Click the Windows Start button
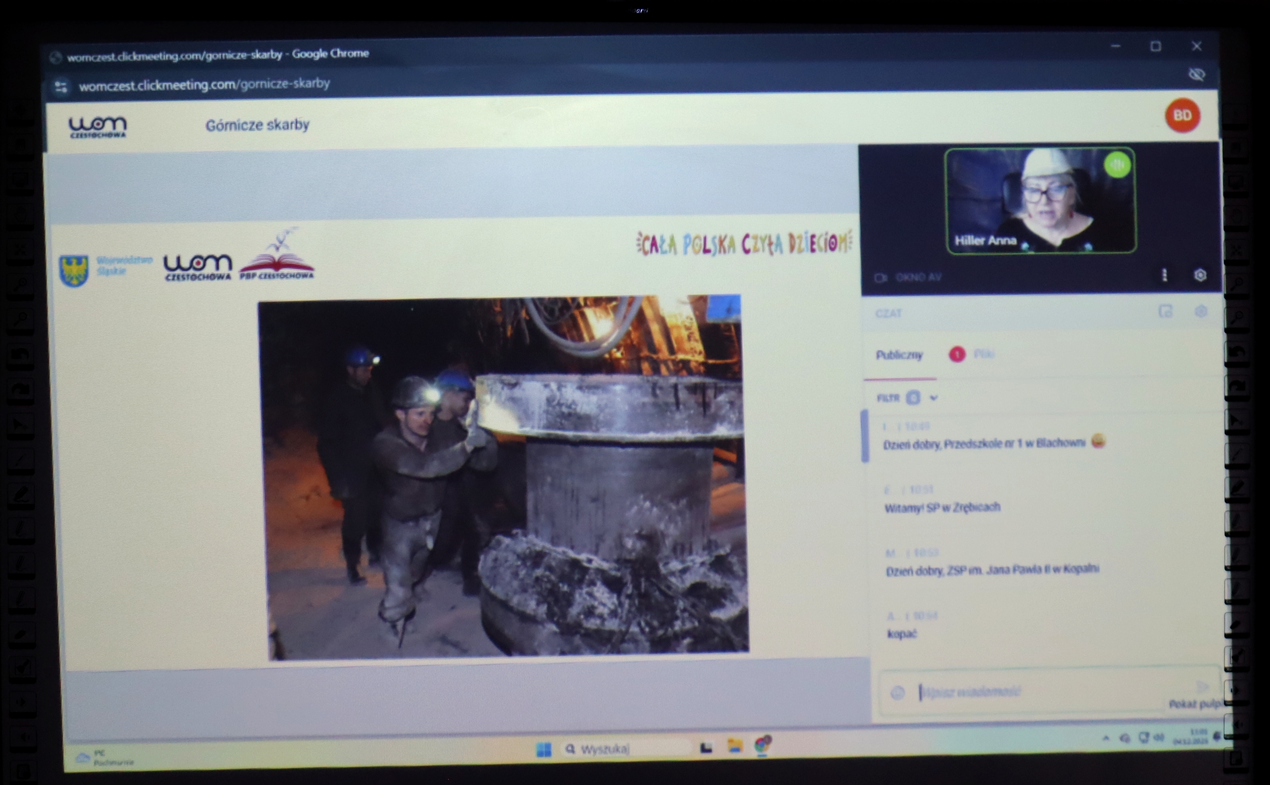The image size is (1270, 785). [543, 749]
